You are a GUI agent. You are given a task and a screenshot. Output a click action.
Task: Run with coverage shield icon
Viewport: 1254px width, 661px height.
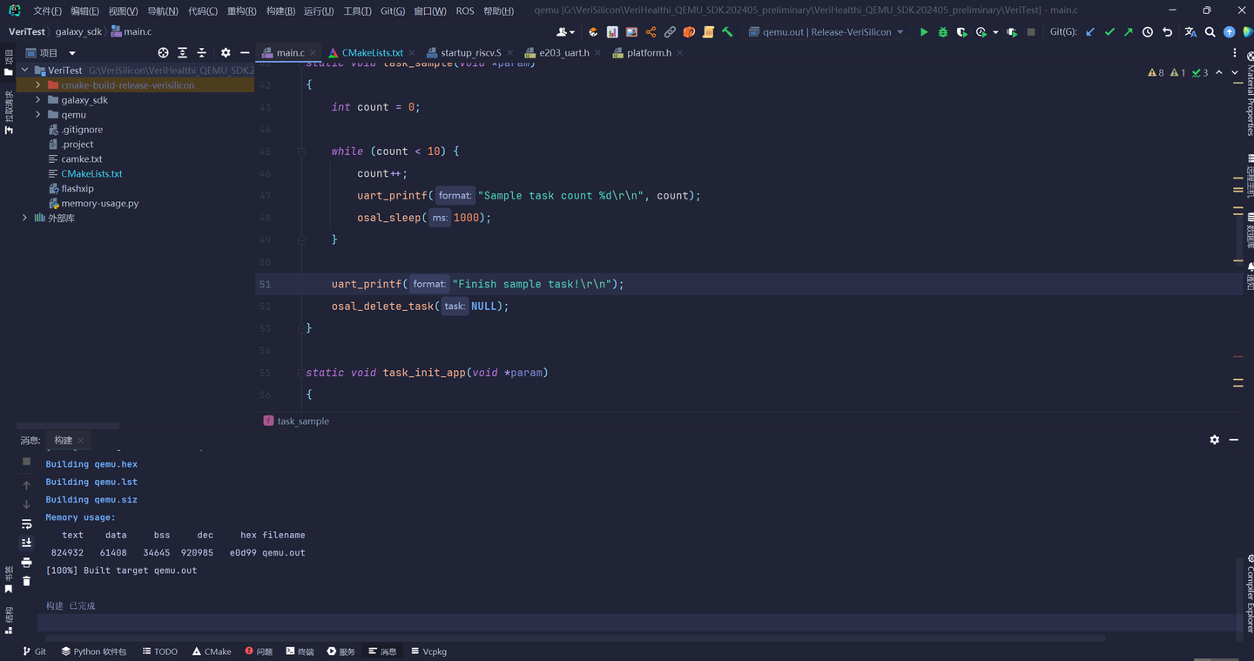(961, 32)
